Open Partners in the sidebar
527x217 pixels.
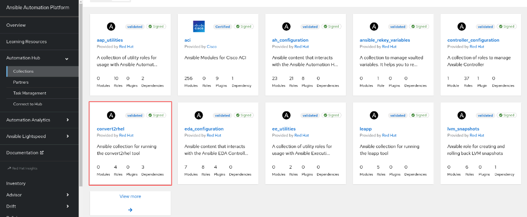[21, 82]
